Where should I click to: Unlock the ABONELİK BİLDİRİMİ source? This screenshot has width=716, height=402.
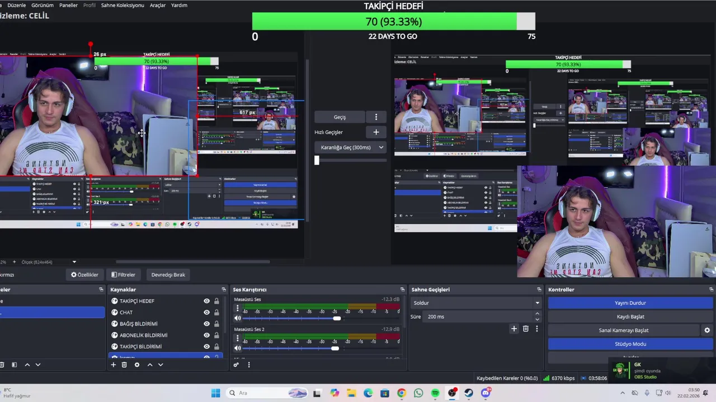pos(216,335)
